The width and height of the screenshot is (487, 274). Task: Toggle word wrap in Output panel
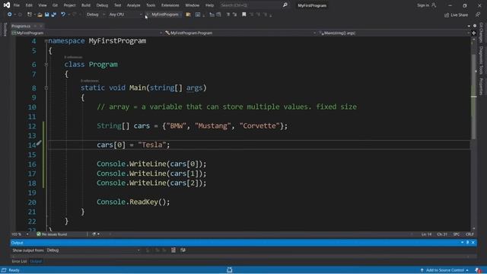click(x=183, y=250)
